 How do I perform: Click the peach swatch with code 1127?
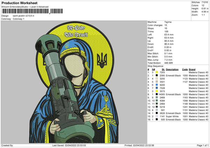point(157,82)
